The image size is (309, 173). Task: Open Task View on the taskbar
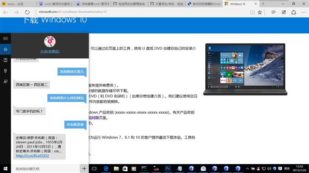pos(94,168)
